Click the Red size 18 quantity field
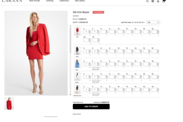Viewport: 183px width, 122px height. click(155, 32)
